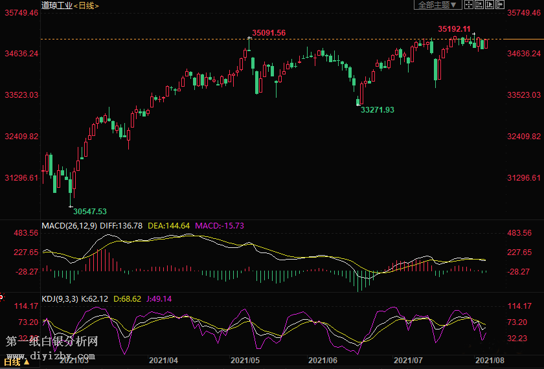This screenshot has width=544, height=369.
Task: Click the crosshair cursor icon in top toolbar
Action: (469, 5)
